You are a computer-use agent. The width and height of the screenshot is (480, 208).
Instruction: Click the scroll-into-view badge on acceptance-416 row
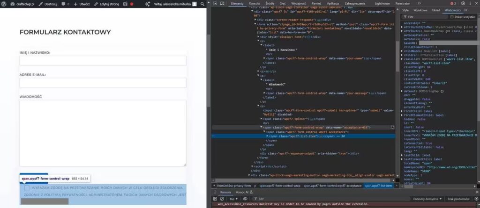(x=393, y=127)
